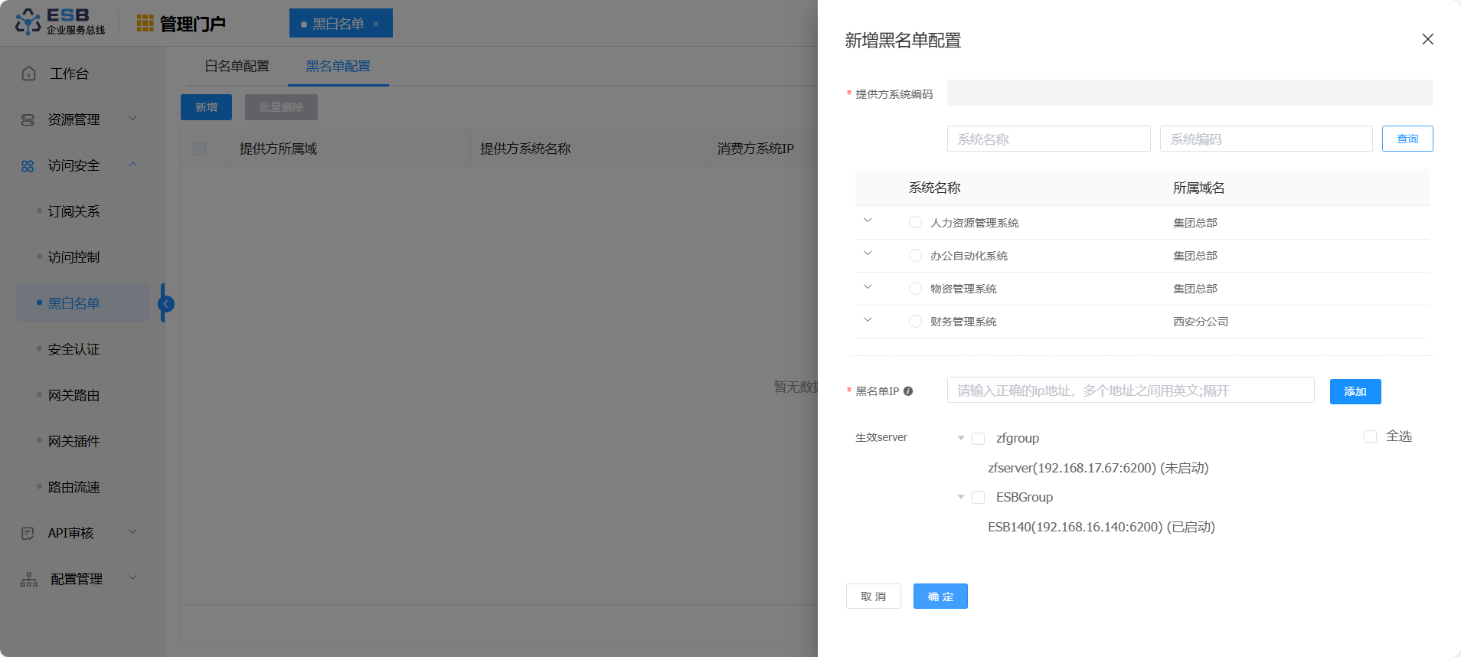Collapse sidebar with the blue arrow handle

[x=165, y=304]
